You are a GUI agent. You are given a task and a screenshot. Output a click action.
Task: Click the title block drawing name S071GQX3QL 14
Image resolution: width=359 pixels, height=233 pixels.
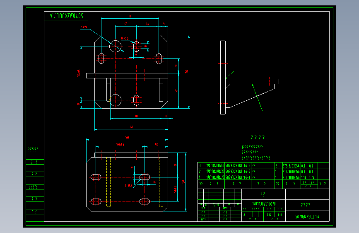point(307,216)
